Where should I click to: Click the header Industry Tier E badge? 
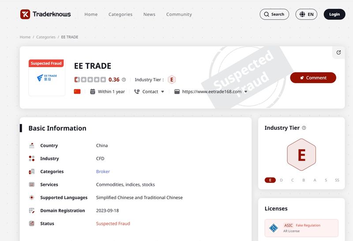[x=172, y=79]
